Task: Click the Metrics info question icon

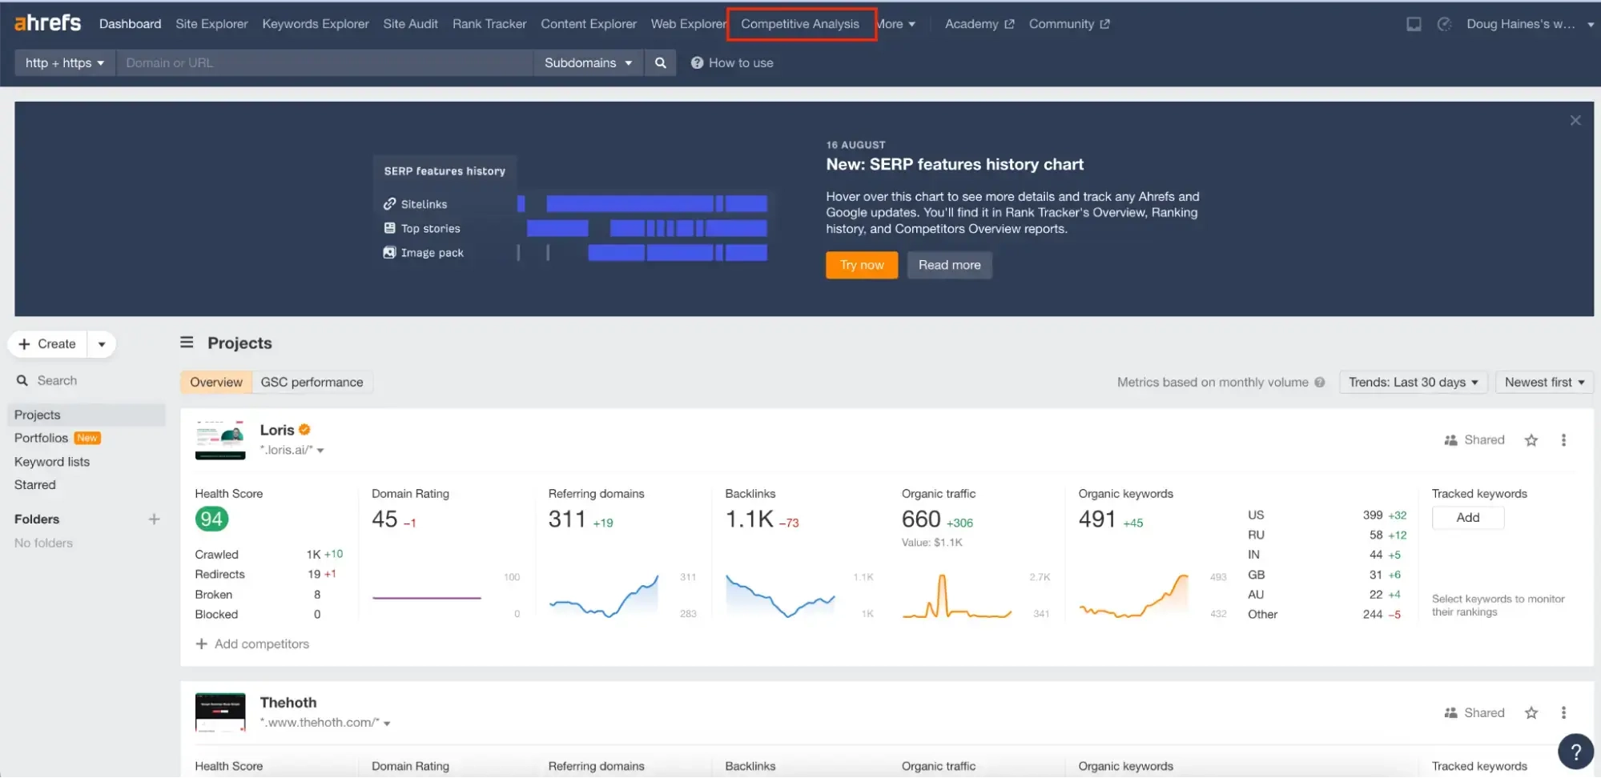Action: pyautogui.click(x=1319, y=383)
